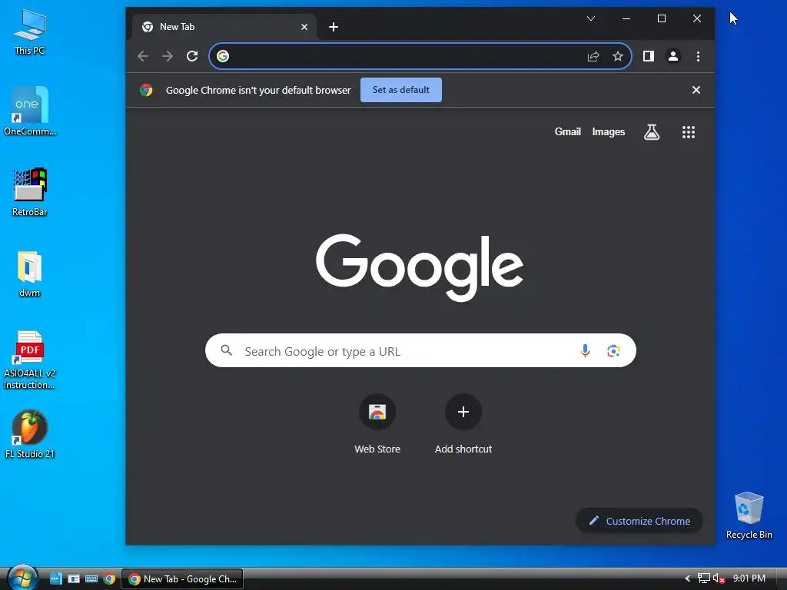Select ASIO4ALL v2 Instruction PDF shortcut
The width and height of the screenshot is (787, 590).
click(30, 360)
